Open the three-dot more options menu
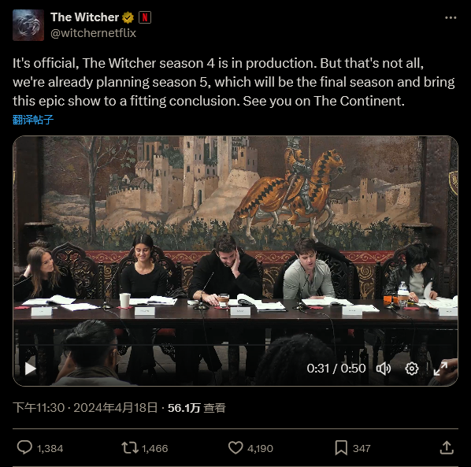Screen dimensions: 471x467 tap(451, 18)
